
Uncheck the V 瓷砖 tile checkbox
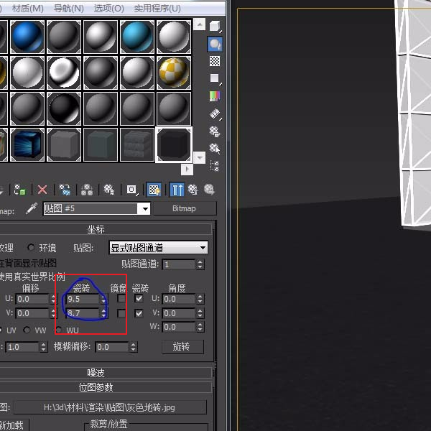(x=139, y=313)
